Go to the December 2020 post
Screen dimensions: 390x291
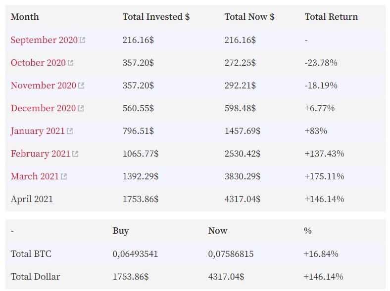[43, 108]
